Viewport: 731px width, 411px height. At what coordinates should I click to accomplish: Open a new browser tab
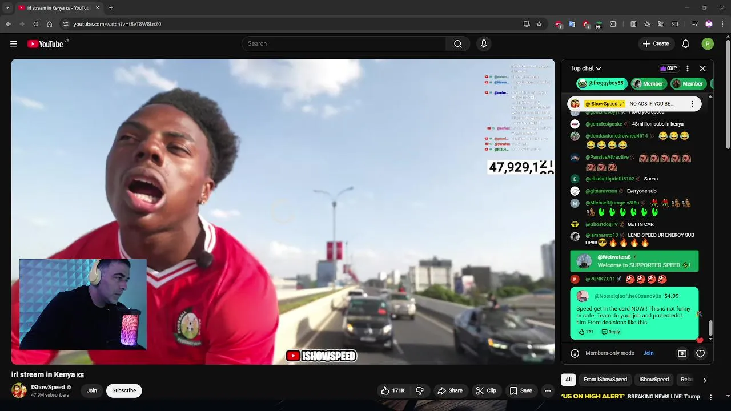(x=111, y=8)
